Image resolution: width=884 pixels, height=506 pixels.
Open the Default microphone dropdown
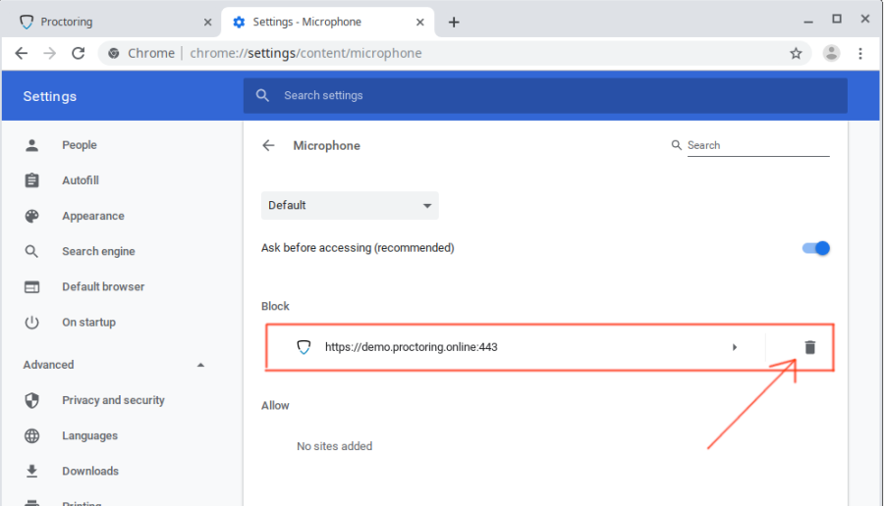[350, 205]
